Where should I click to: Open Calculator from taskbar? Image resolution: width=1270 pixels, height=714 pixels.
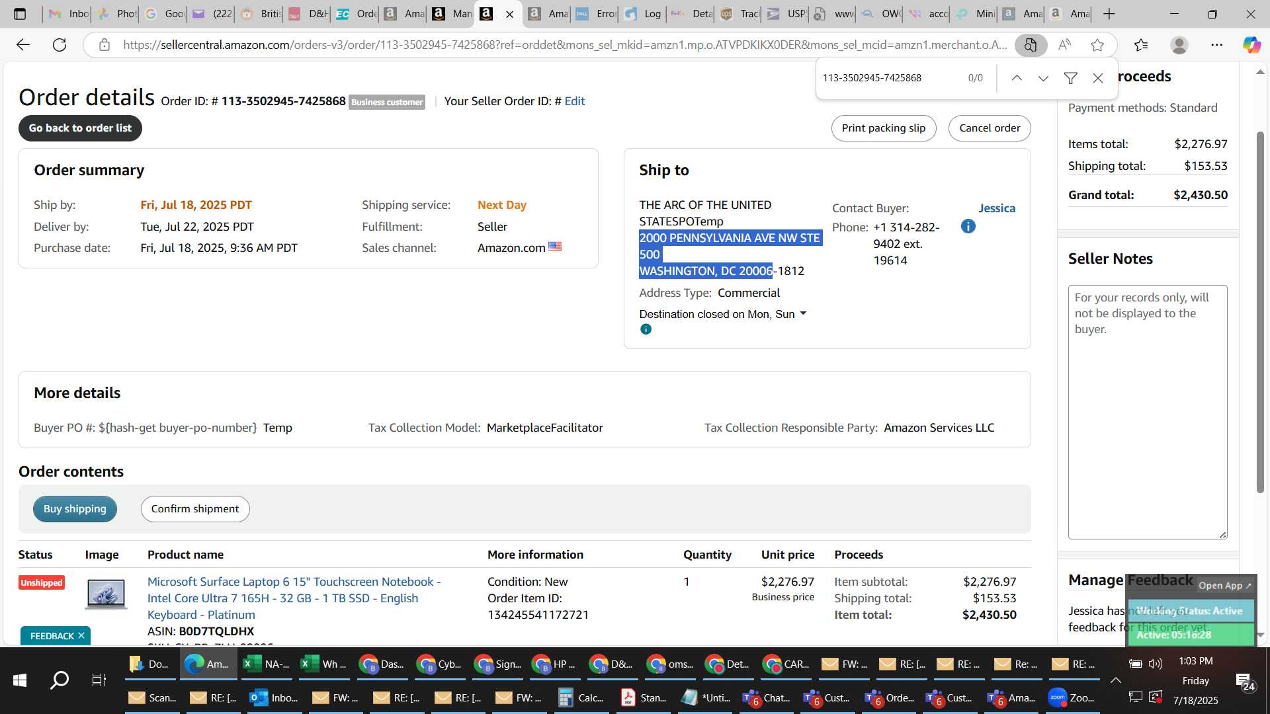point(581,697)
